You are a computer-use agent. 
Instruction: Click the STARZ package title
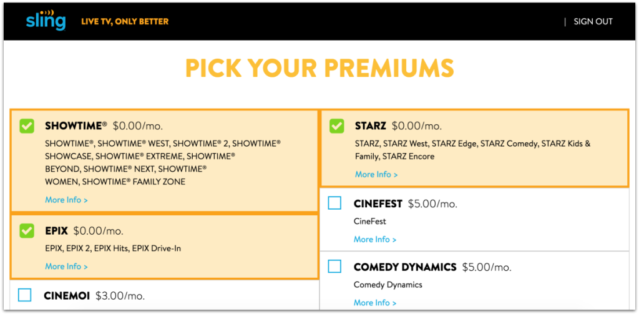pos(371,126)
